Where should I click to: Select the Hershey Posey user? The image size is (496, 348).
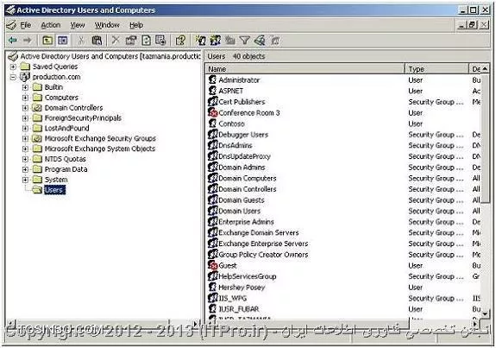pyautogui.click(x=242, y=288)
